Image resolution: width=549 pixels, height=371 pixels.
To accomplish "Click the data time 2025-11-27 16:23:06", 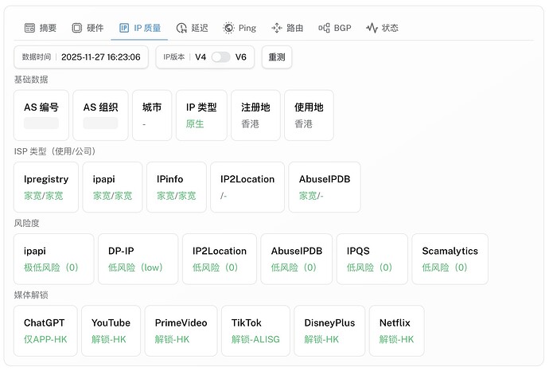I will 101,57.
